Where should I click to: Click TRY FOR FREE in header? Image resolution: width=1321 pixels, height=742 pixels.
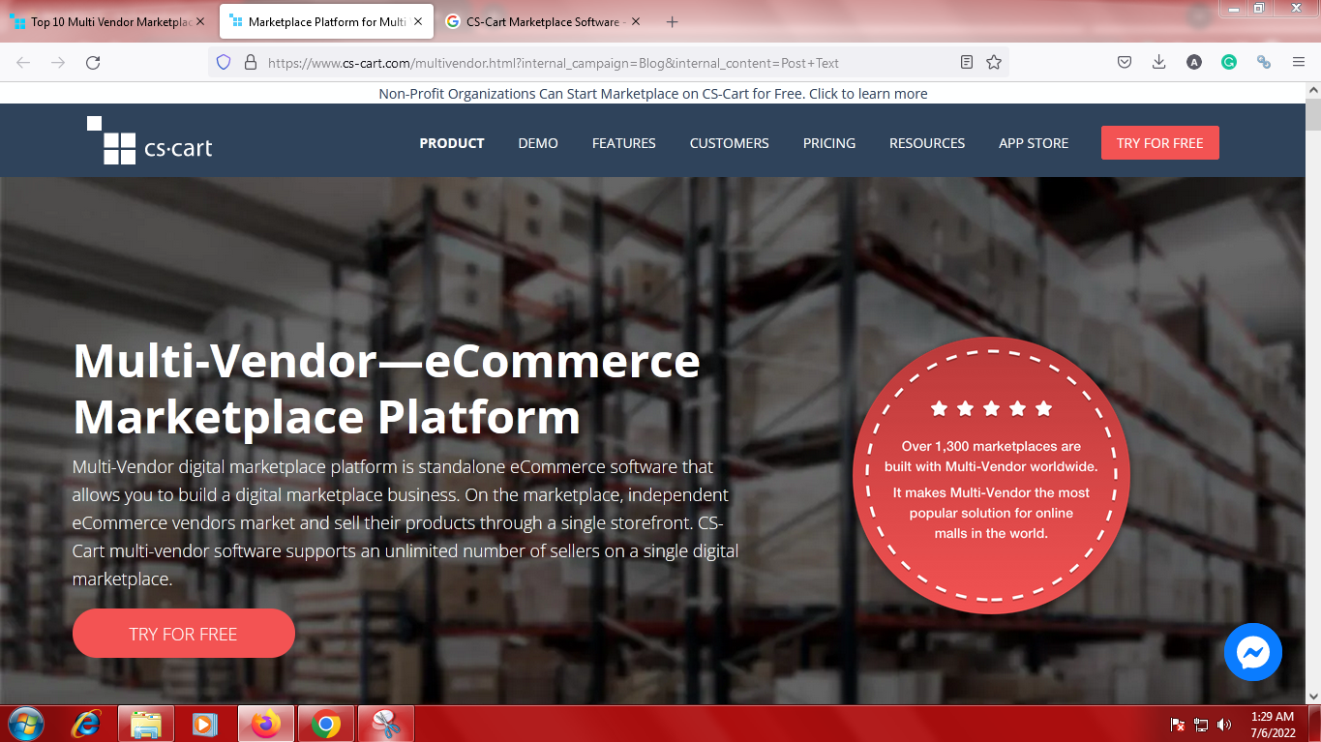[1160, 143]
